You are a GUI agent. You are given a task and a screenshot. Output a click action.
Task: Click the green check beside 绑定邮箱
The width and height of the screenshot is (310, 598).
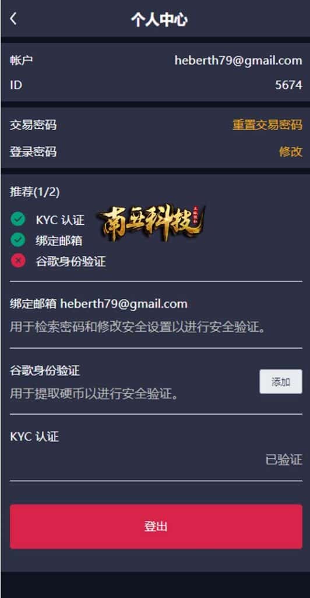(18, 240)
